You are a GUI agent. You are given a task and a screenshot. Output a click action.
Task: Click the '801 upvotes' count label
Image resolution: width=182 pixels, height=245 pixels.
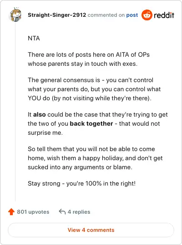(x=33, y=212)
